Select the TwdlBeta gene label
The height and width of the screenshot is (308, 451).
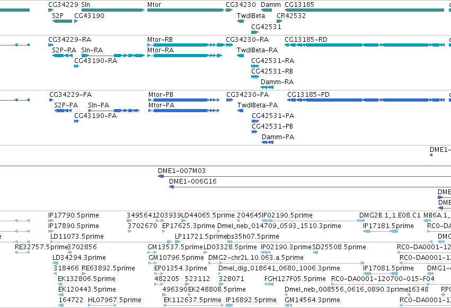[251, 16]
